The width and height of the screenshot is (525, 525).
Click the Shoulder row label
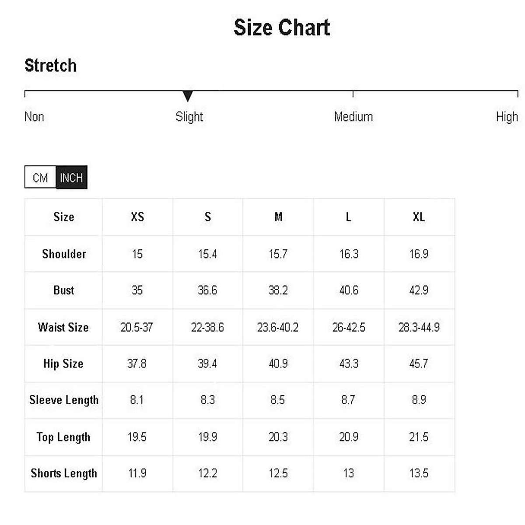pyautogui.click(x=64, y=254)
